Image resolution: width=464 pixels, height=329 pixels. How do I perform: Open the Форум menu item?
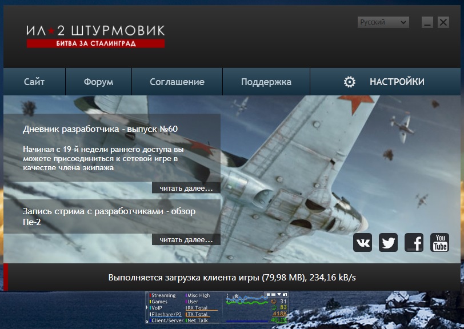(98, 82)
